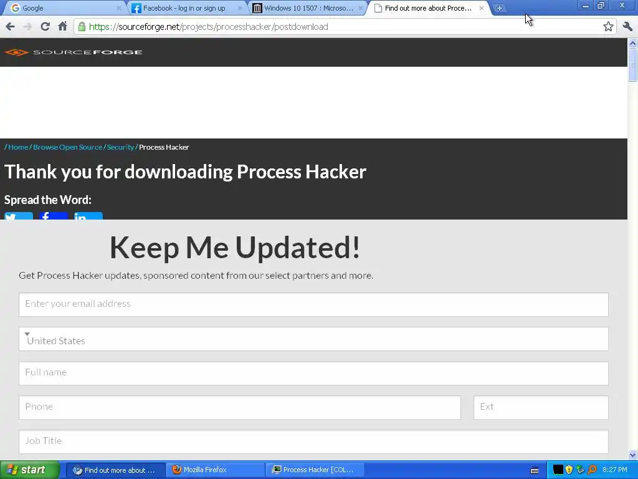Click the Spread the Word: label
The width and height of the screenshot is (638, 479).
[47, 200]
